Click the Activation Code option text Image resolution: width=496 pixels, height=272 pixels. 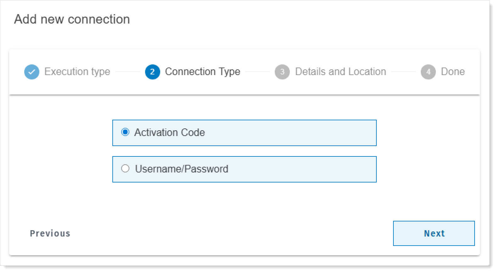[x=170, y=133]
